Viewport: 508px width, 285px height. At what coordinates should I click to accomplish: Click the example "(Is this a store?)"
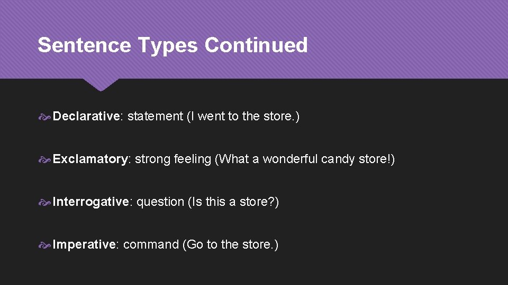point(233,202)
